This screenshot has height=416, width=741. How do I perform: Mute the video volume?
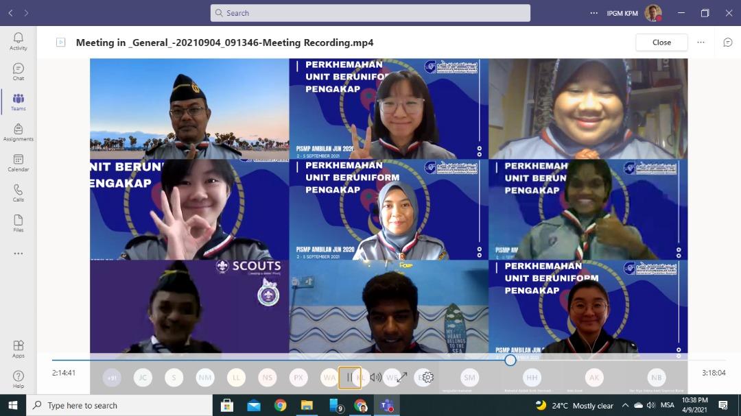(x=375, y=377)
